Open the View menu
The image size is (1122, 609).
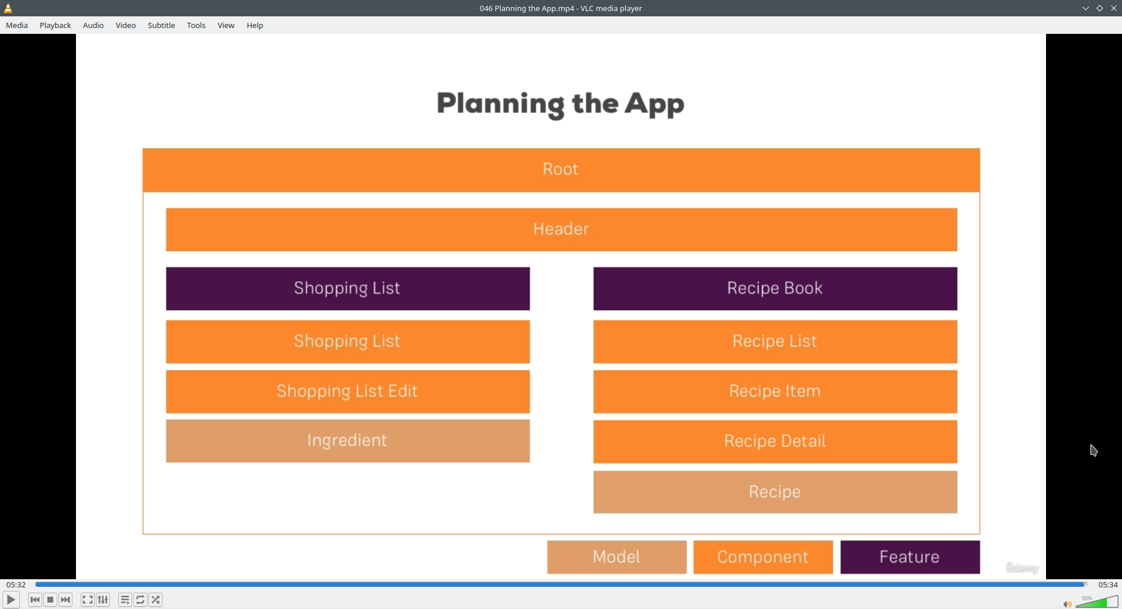(226, 25)
